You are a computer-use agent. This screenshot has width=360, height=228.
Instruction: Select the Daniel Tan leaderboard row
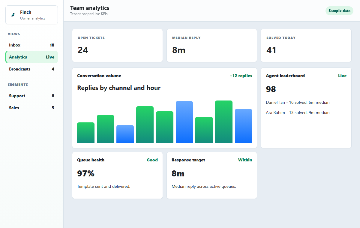coord(298,102)
